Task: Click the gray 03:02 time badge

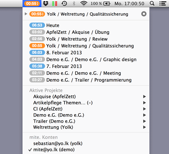Action: click(x=37, y=32)
